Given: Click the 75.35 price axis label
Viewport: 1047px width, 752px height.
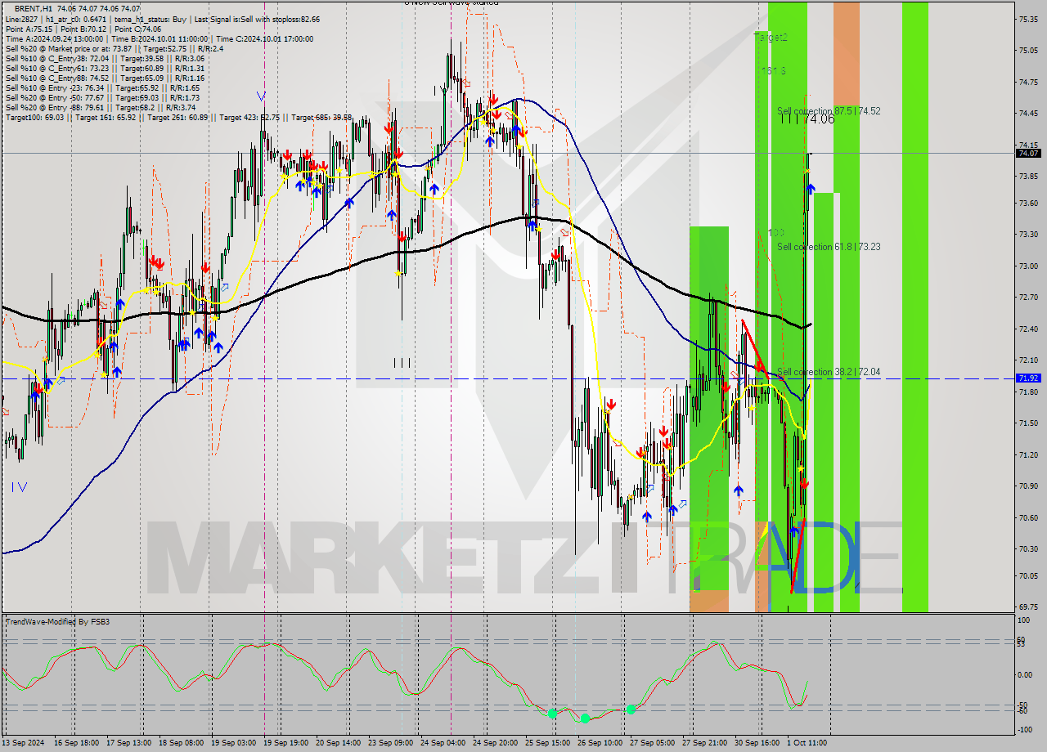Looking at the screenshot, I should point(1028,19).
